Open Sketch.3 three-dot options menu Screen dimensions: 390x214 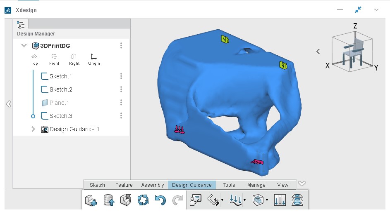(x=121, y=115)
